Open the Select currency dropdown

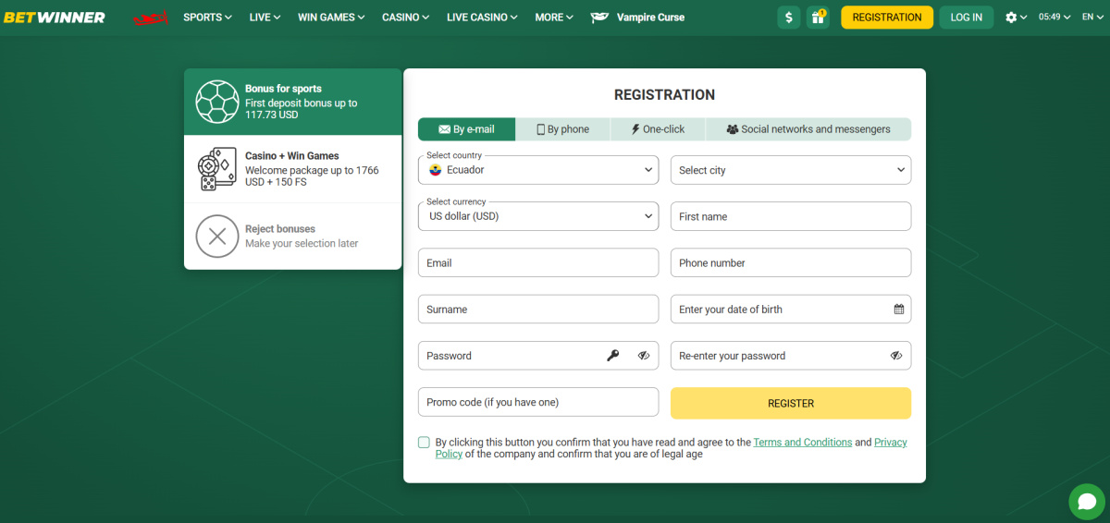[x=538, y=216]
